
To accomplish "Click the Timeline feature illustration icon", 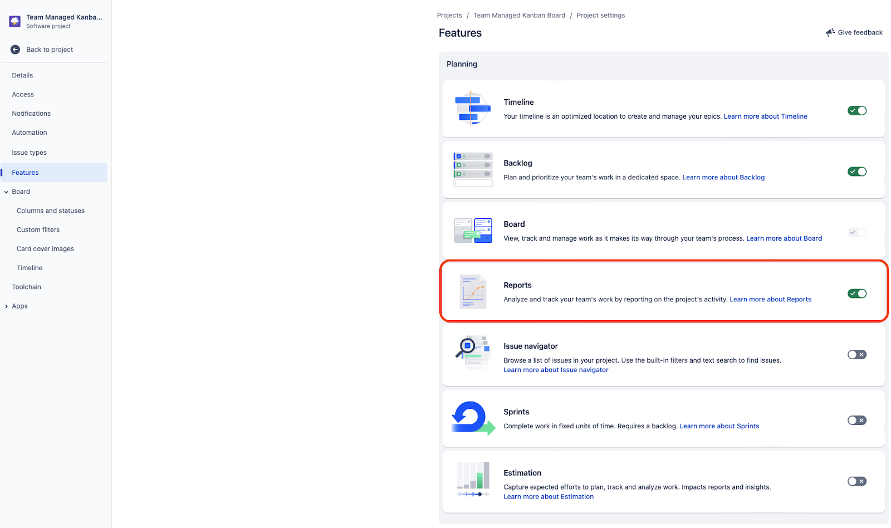I will (472, 109).
